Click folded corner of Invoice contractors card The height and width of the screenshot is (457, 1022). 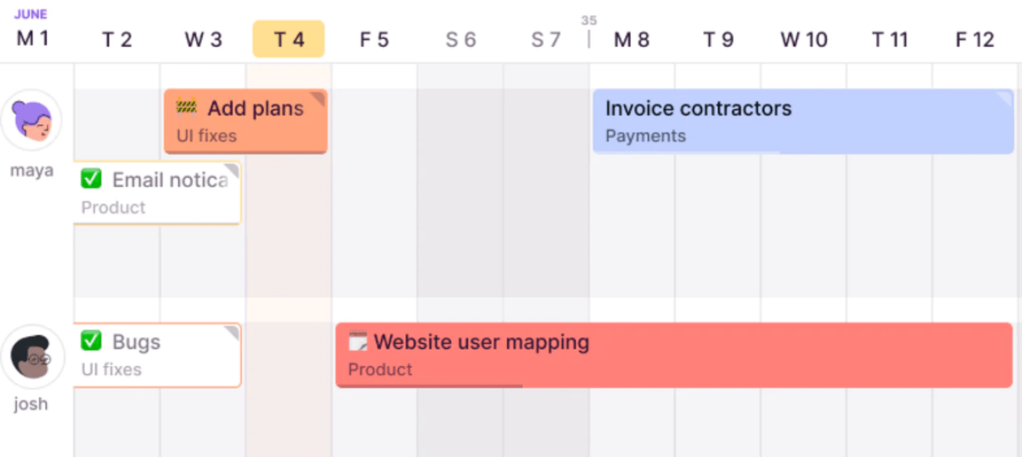click(1006, 99)
